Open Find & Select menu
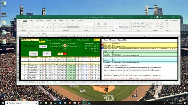Screen dimensions: 188x105 [x=162, y=25]
